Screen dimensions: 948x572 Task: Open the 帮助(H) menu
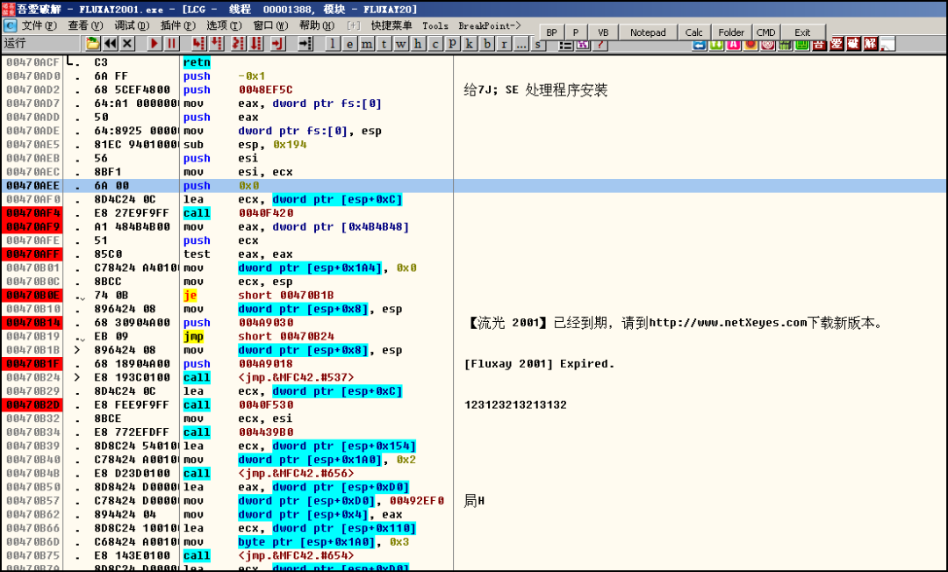click(316, 25)
